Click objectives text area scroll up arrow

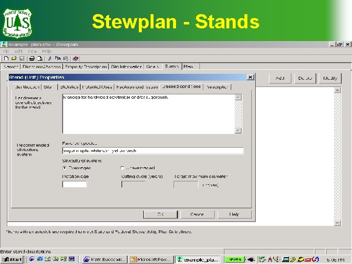[x=238, y=97]
